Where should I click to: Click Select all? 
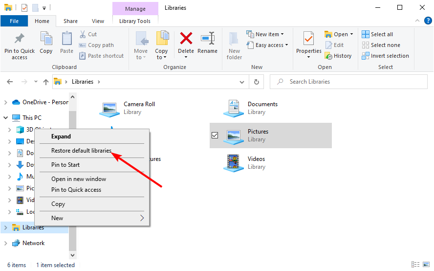point(377,34)
